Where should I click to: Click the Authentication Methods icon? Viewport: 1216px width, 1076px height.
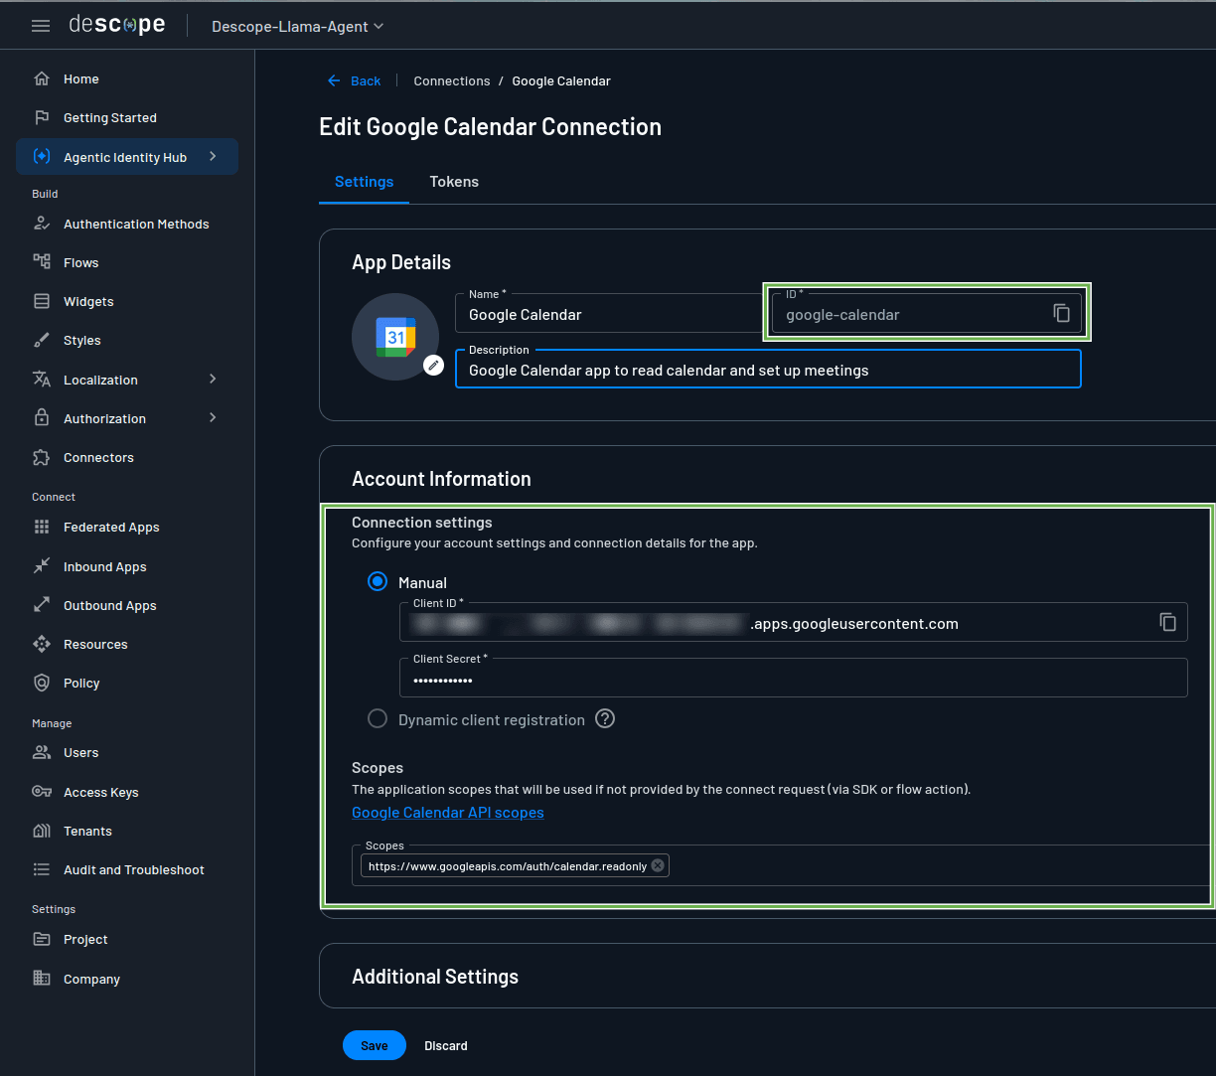[x=42, y=224]
